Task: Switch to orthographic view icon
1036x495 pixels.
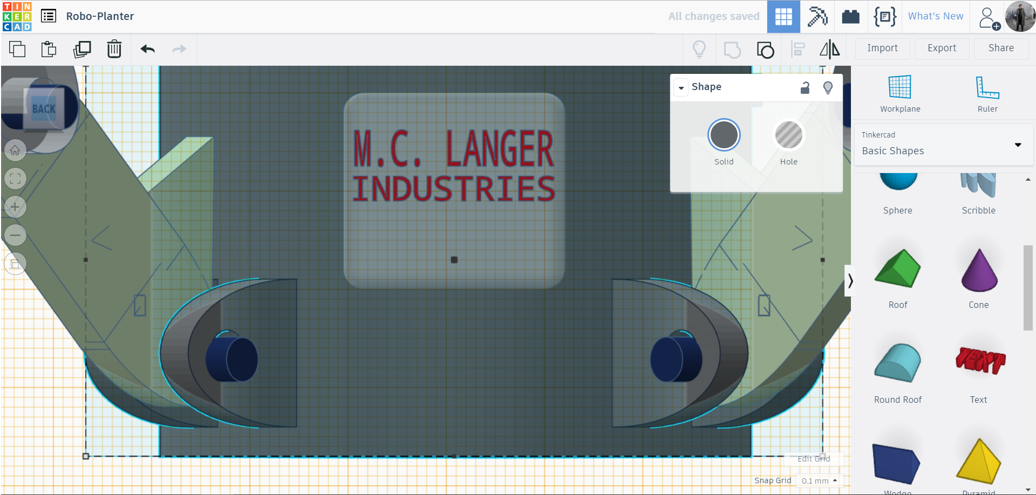Action: (15, 263)
